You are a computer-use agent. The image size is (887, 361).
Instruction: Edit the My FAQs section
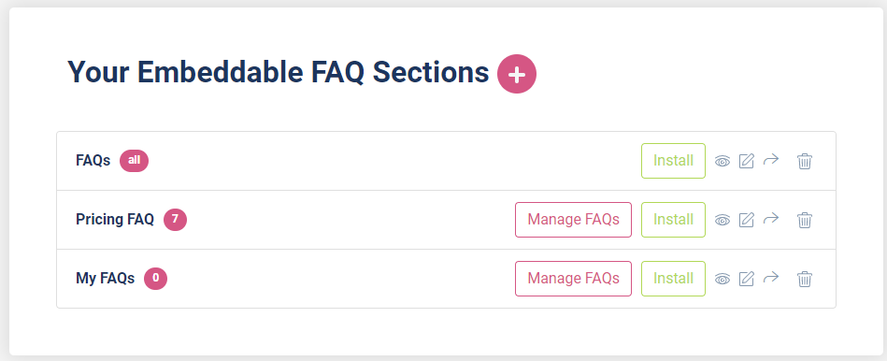[x=747, y=279]
